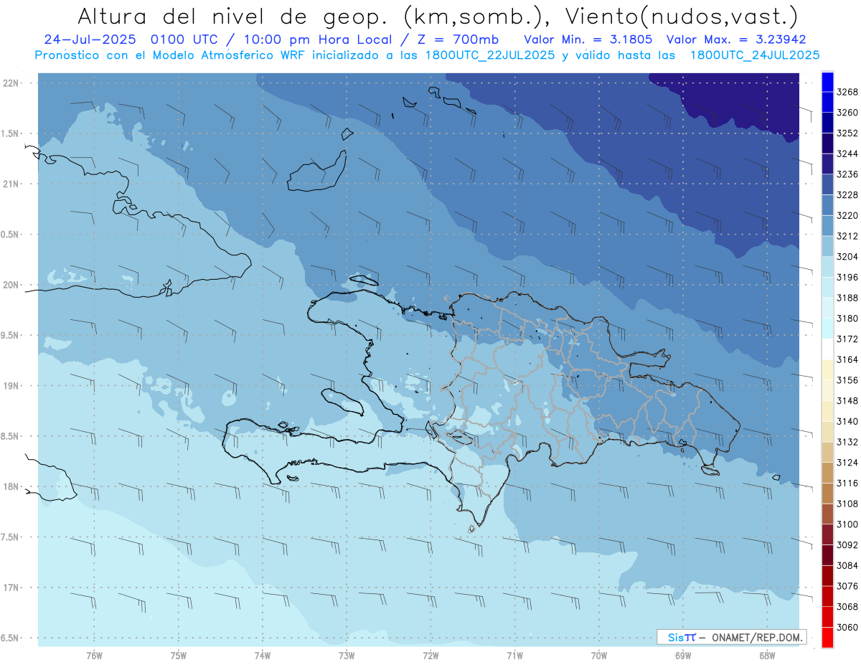This screenshot has width=861, height=665.
Task: Click the 3092 colorbar value
Action: [847, 544]
